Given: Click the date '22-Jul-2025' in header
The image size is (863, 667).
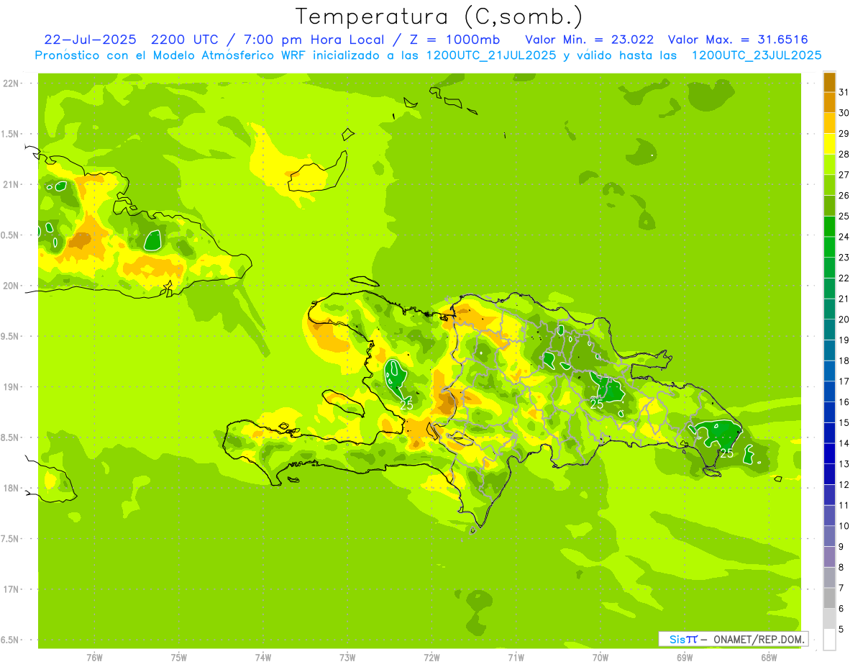Looking at the screenshot, I should (x=90, y=39).
